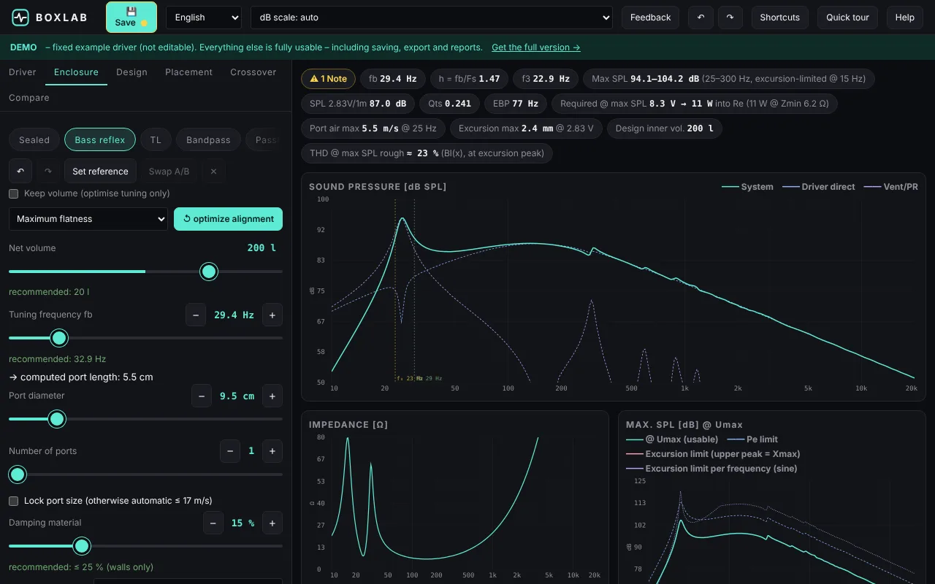Click the Damping material slider handle
Viewport: 935px width, 584px height.
tap(82, 546)
